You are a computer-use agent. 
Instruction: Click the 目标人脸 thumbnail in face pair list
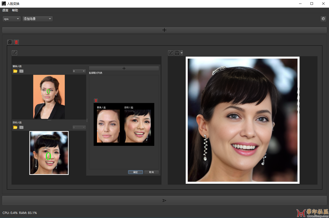137,126
